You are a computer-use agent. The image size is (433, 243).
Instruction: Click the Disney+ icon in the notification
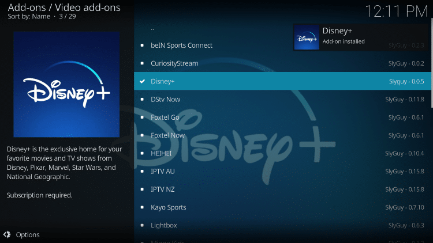click(x=307, y=37)
